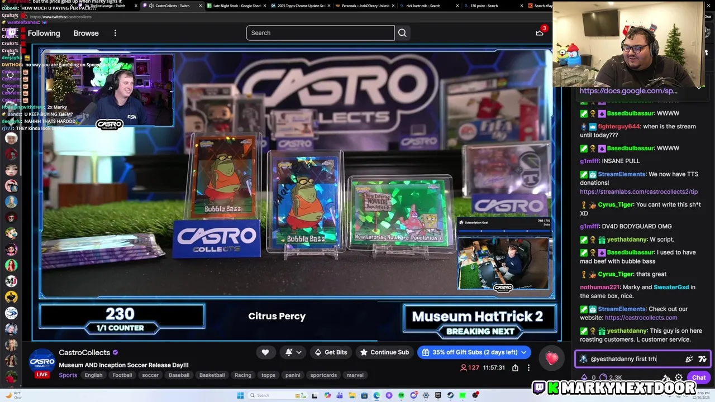Switch to the Late Night Stock Google Sheets tab

237,6
